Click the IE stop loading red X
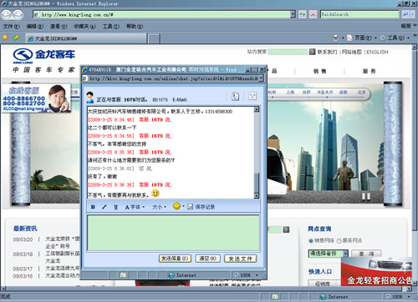Viewport: 418px width, 302px height. click(x=313, y=14)
